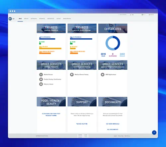Click the Market Access link text
The image size is (166, 147).
[x=48, y=75]
